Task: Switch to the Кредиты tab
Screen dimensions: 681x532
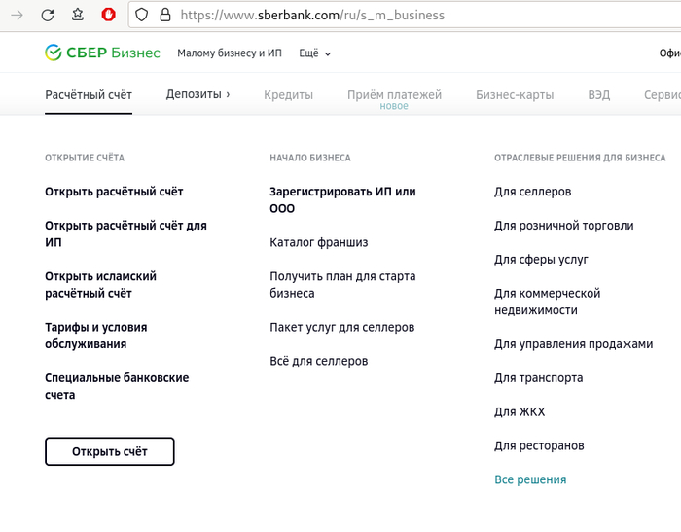Action: click(288, 95)
